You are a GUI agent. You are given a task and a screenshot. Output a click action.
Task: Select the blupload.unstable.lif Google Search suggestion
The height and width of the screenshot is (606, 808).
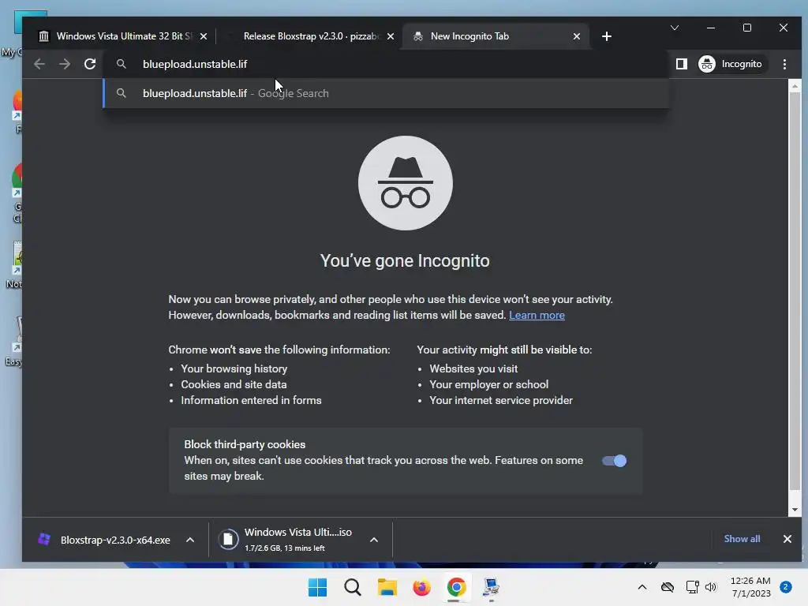(387, 93)
